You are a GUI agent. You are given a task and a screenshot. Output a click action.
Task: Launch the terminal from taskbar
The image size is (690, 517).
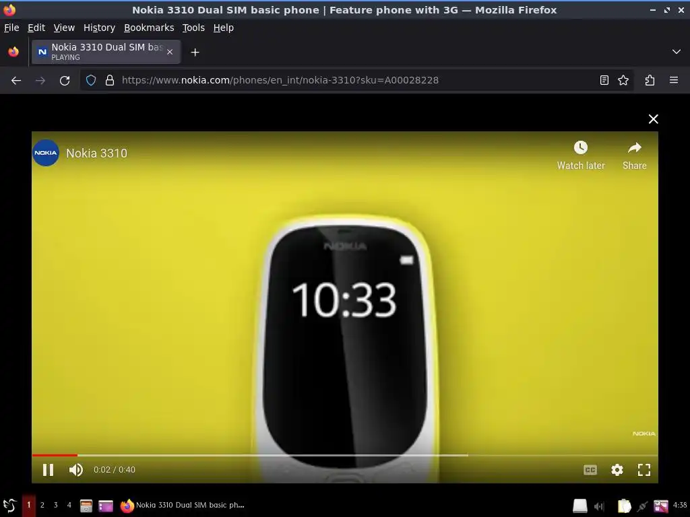pos(106,506)
